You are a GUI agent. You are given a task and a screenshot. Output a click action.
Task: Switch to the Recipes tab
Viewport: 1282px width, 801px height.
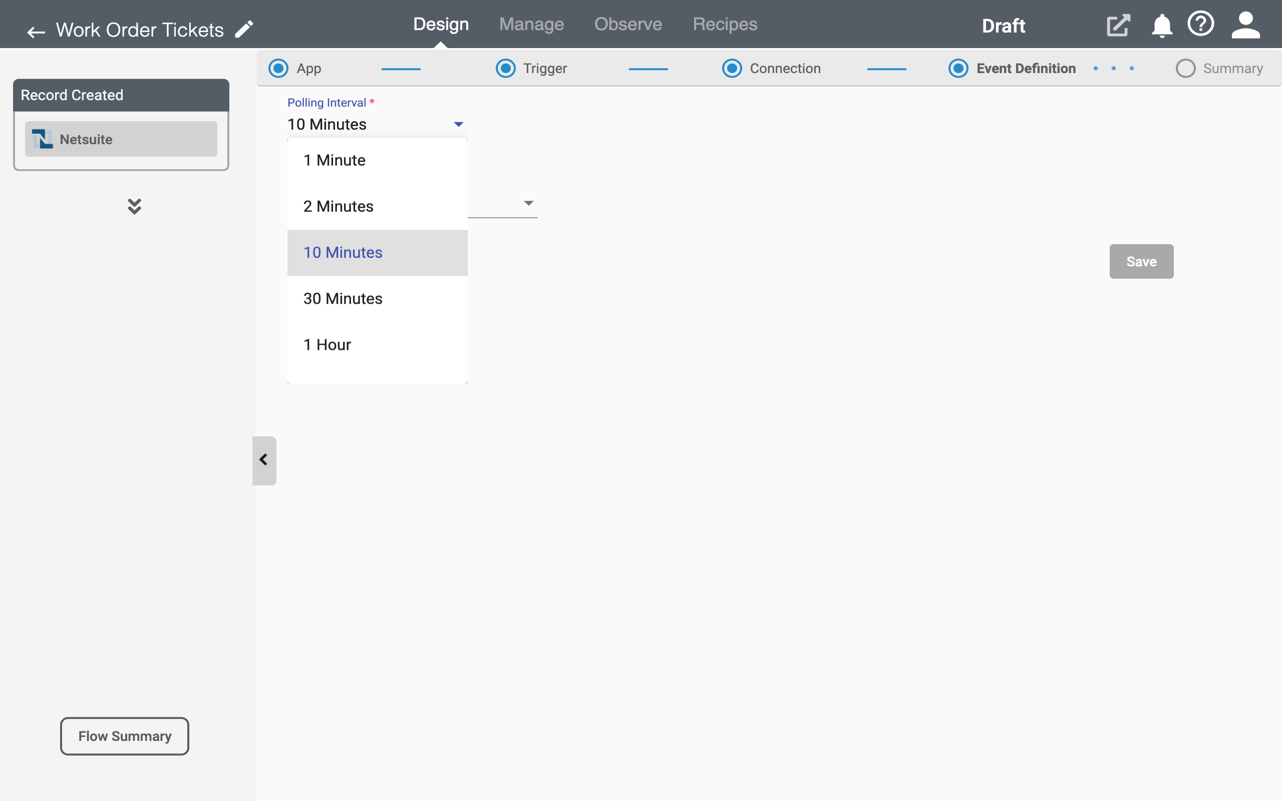click(x=725, y=25)
